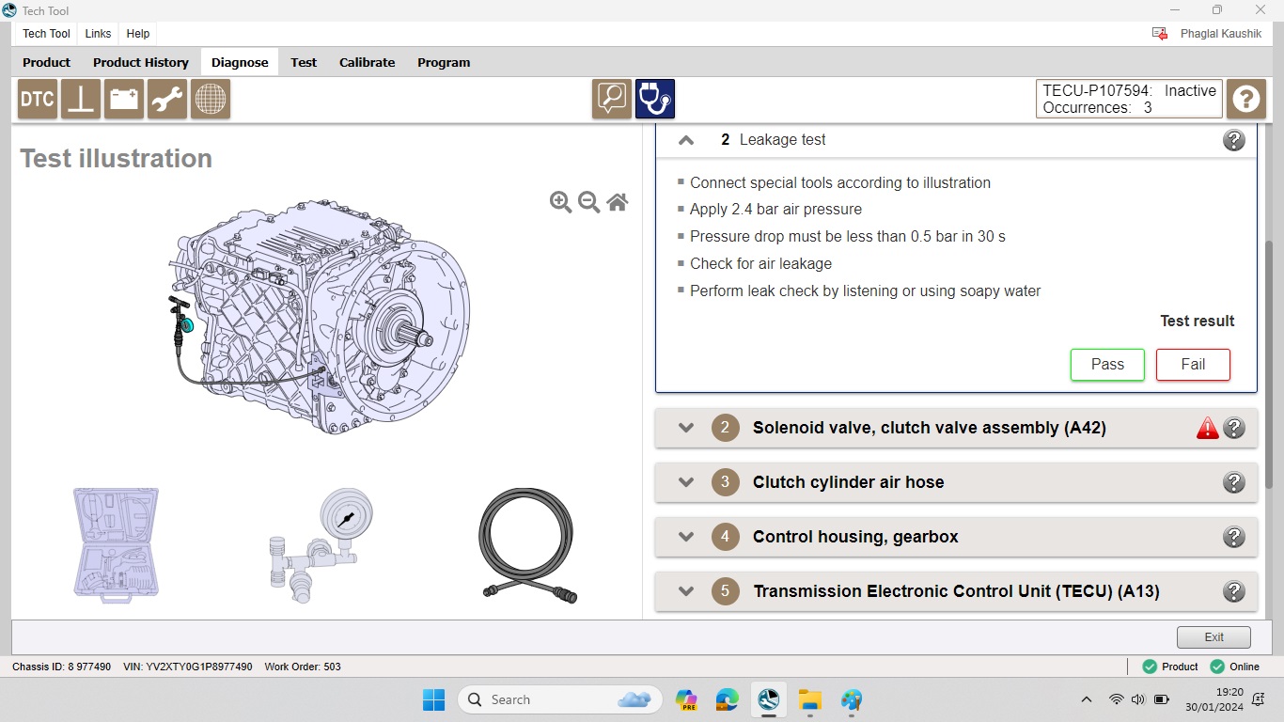Go to the Test tab
Viewport: 1284px width, 722px height.
tap(304, 62)
